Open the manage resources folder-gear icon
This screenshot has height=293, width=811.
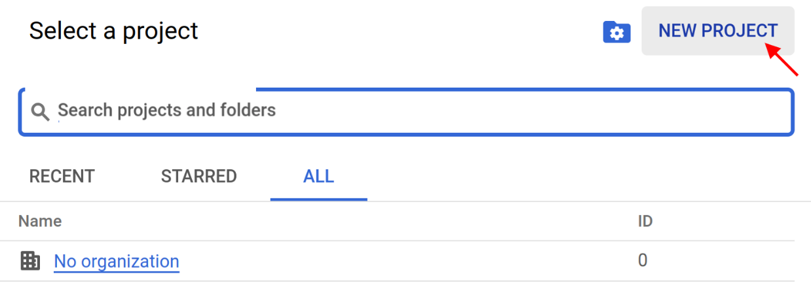(616, 31)
